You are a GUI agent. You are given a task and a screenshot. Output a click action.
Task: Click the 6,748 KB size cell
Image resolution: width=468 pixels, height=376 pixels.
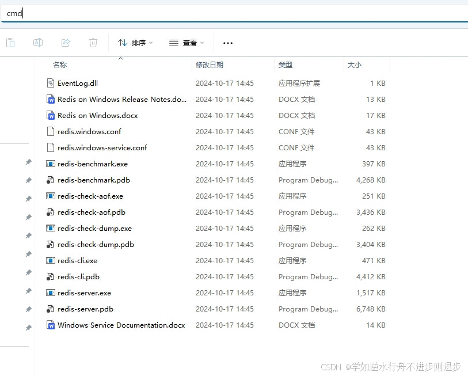click(x=371, y=309)
